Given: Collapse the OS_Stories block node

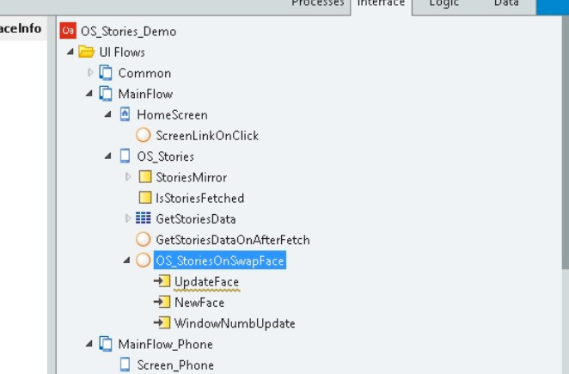Looking at the screenshot, I should tap(108, 156).
